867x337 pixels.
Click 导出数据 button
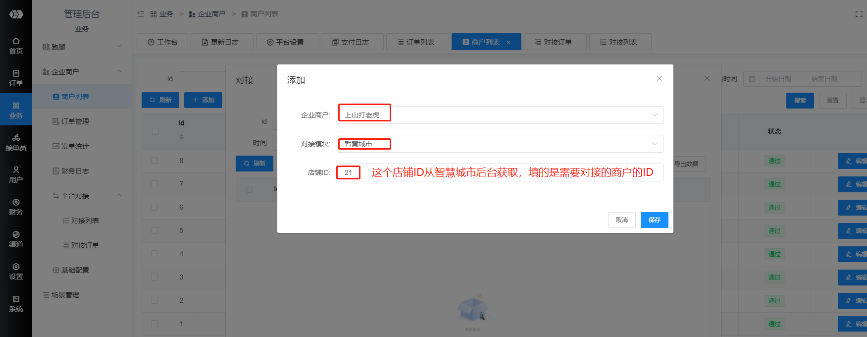tap(687, 164)
